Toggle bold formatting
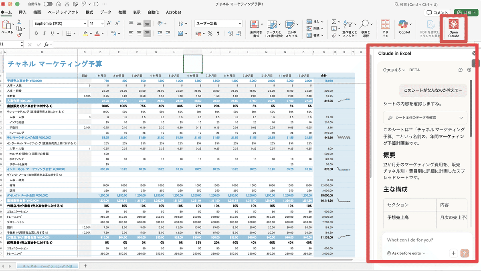Image resolution: width=481 pixels, height=271 pixels. pyautogui.click(x=36, y=34)
